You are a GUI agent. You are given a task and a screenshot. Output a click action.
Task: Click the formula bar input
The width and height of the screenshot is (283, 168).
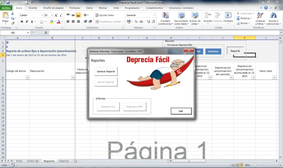(x=164, y=33)
